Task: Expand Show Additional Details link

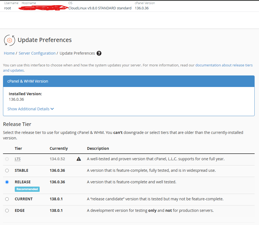Action: tap(31, 109)
